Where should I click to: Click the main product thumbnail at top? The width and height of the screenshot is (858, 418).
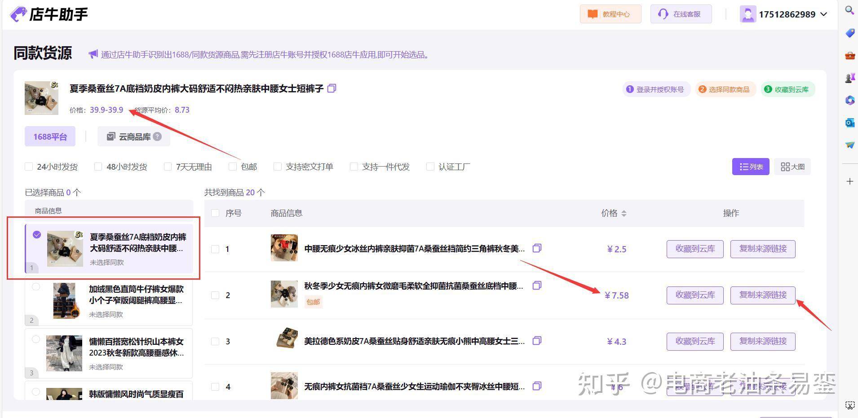[x=41, y=98]
